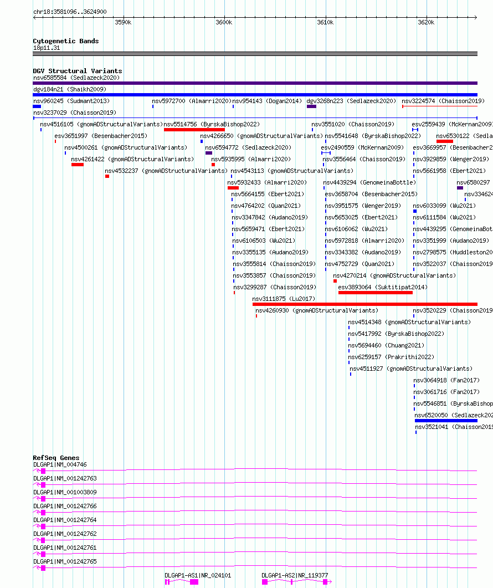Click nsv6259157 (Prakrithi2022) label
This screenshot has height=588, width=493.
(391, 357)
